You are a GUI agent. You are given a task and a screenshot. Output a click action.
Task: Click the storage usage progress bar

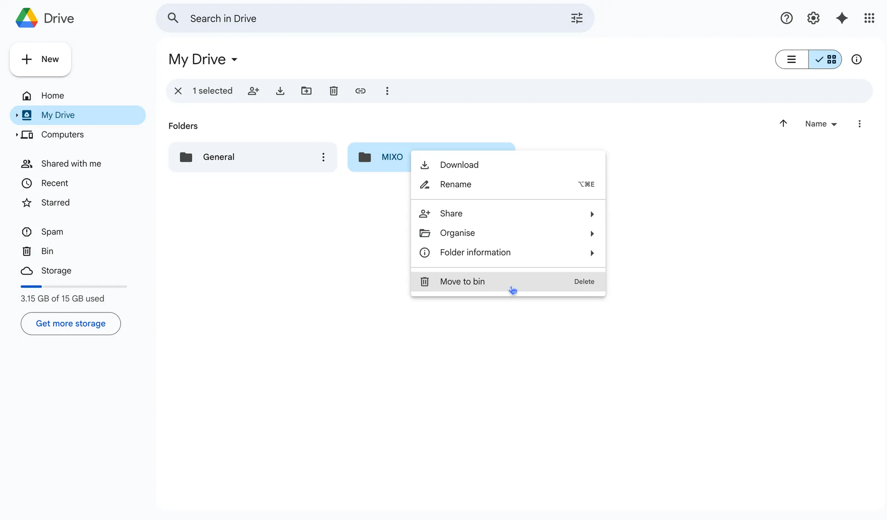(x=74, y=287)
